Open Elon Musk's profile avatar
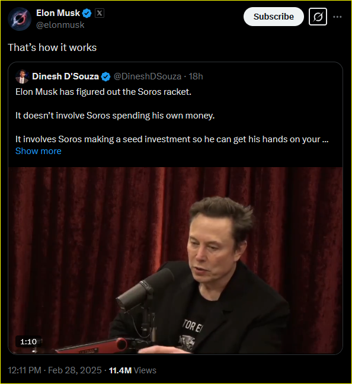 [x=20, y=19]
